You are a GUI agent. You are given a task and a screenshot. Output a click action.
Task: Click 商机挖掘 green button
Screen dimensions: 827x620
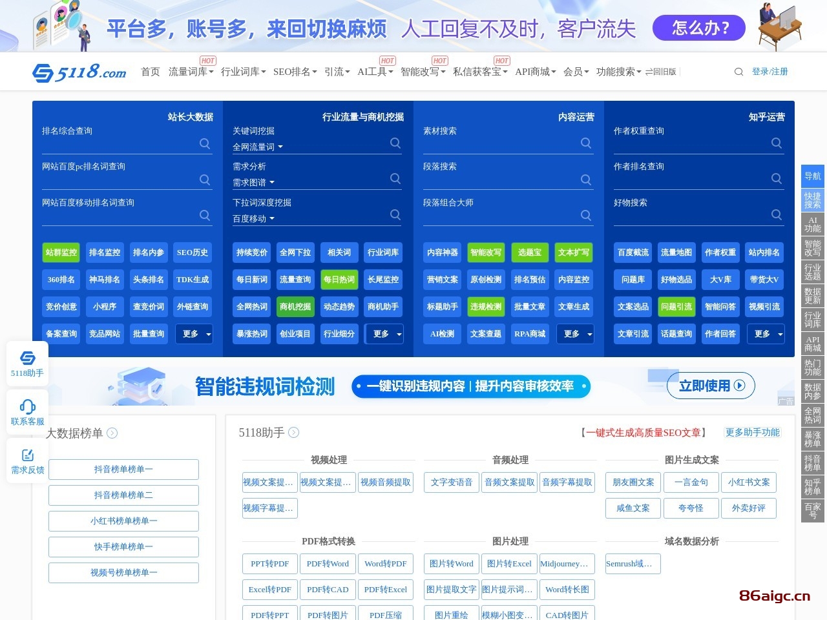295,307
